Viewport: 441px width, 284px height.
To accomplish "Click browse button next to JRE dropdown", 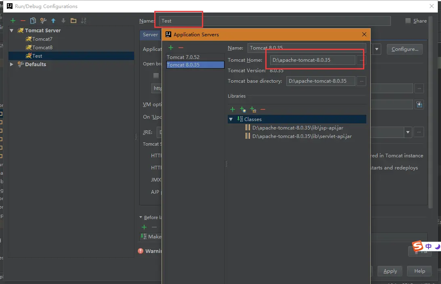I will click(419, 132).
